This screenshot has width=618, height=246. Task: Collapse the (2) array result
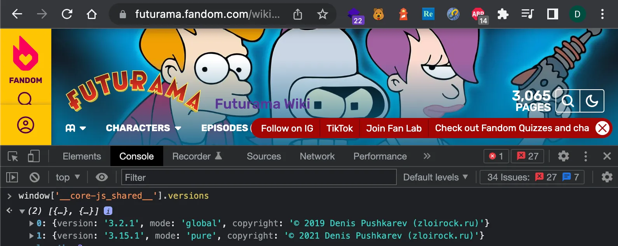(x=22, y=211)
